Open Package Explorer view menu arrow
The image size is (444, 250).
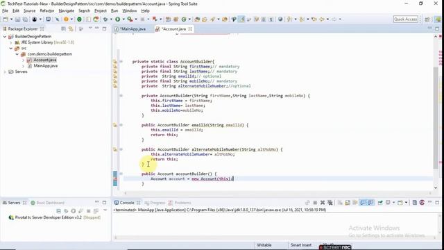coord(90,28)
